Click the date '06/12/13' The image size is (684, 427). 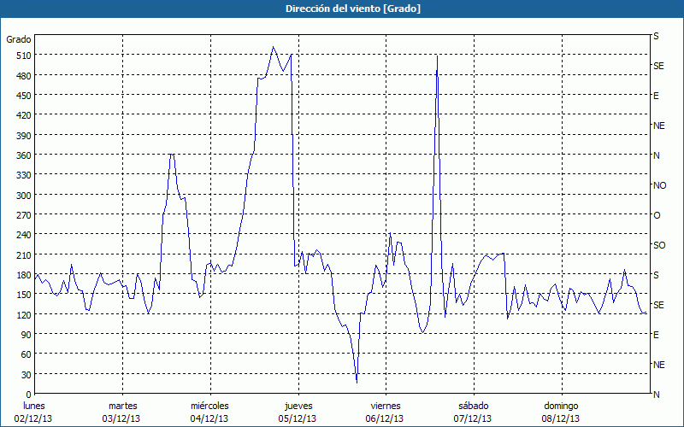[x=385, y=418]
